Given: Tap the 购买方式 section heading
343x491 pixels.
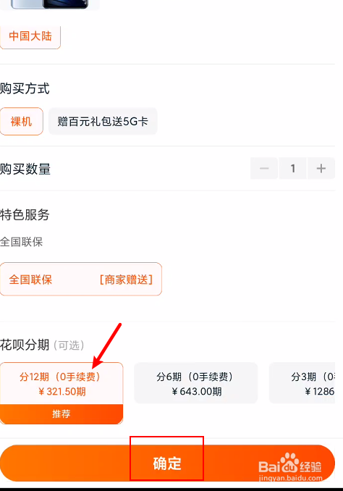Looking at the screenshot, I should click(x=25, y=88).
